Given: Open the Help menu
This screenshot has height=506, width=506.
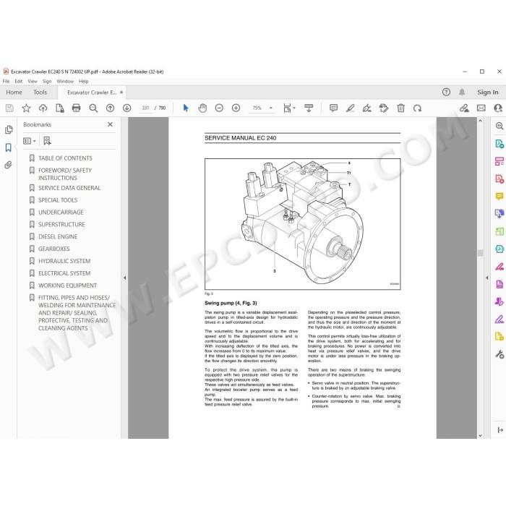Looking at the screenshot, I should 84,81.
